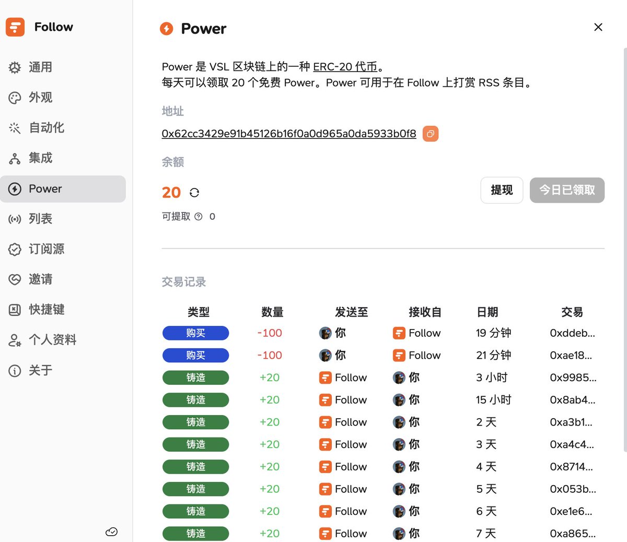Open the 集成 integration icon
This screenshot has height=542, width=627.
(x=15, y=158)
